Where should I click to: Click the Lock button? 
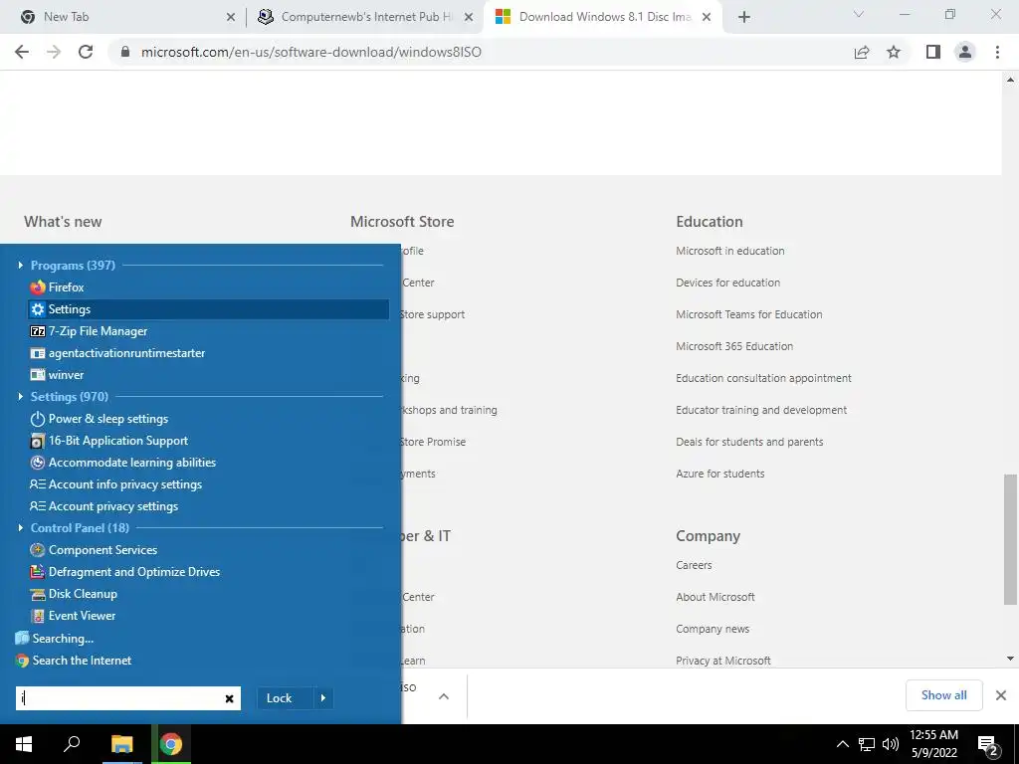pyautogui.click(x=280, y=698)
